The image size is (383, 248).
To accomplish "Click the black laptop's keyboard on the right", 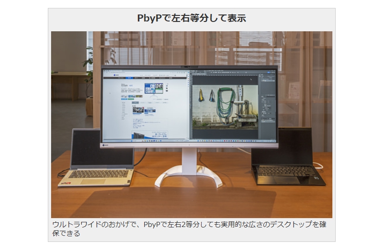I will click(287, 171).
